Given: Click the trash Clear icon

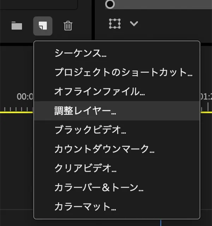Looking at the screenshot, I should click(68, 26).
